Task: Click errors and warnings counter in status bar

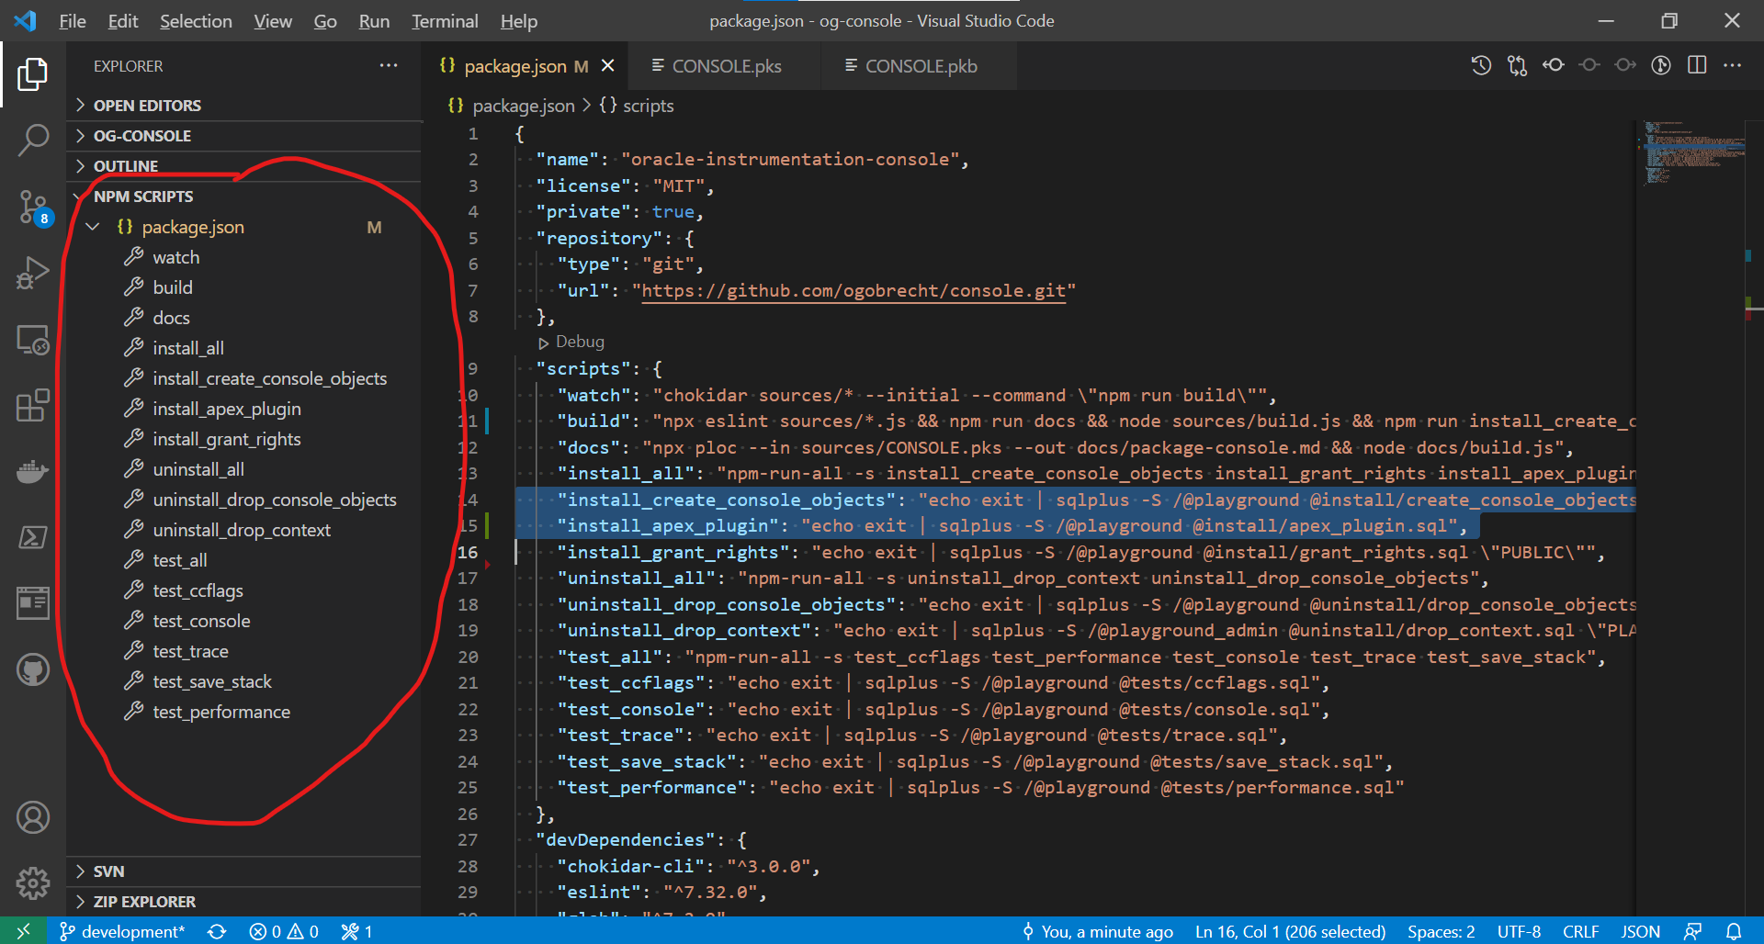Action: coord(283,931)
